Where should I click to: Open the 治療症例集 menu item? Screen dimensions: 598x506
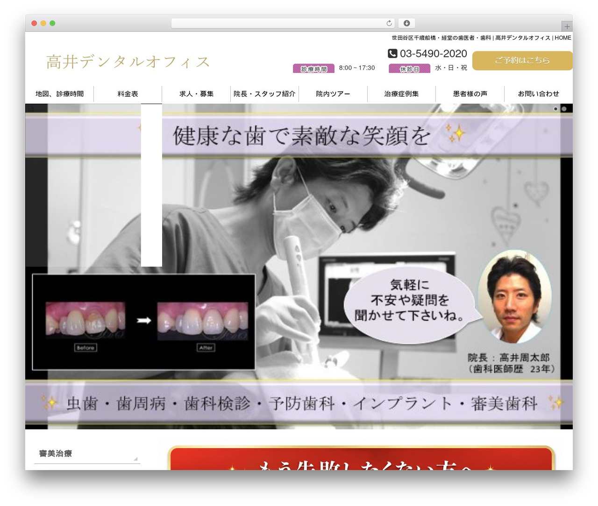(401, 94)
